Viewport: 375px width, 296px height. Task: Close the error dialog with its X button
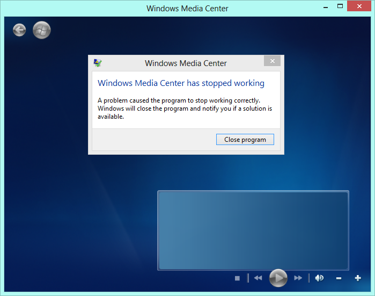(x=272, y=61)
